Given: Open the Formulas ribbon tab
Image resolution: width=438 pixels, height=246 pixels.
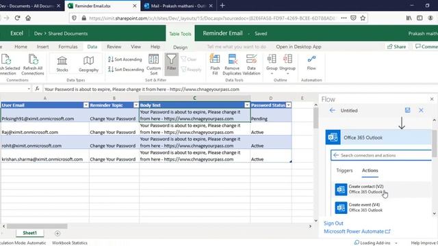Looking at the screenshot, I should (x=68, y=46).
